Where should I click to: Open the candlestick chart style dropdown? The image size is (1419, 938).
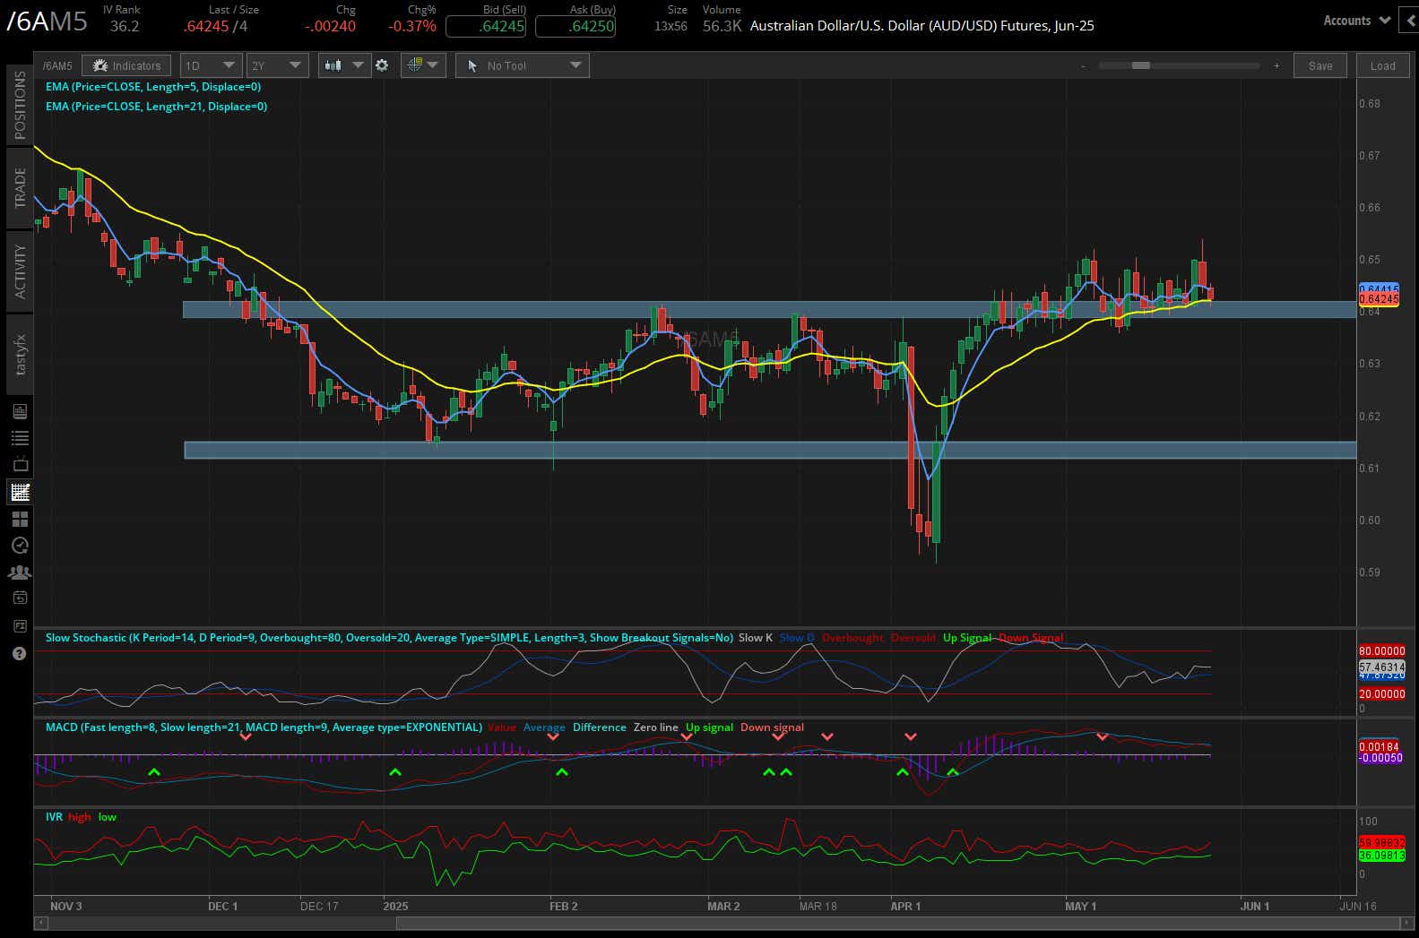[x=345, y=65]
